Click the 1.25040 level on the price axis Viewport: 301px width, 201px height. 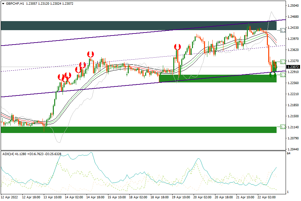293,6
